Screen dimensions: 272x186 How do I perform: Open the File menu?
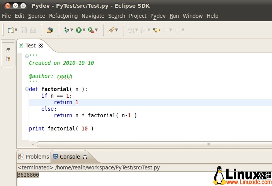coord(7,16)
